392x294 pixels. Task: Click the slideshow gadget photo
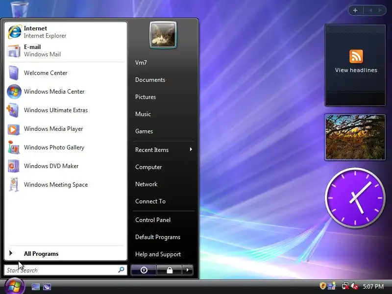click(x=355, y=137)
